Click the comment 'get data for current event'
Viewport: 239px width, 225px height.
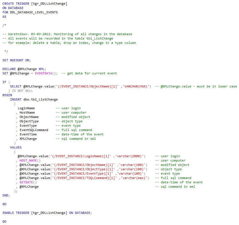(89, 73)
